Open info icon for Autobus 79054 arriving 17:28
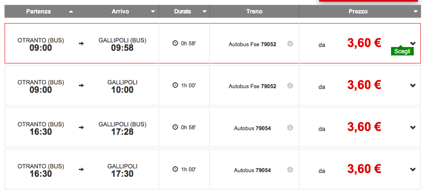 tap(290, 128)
